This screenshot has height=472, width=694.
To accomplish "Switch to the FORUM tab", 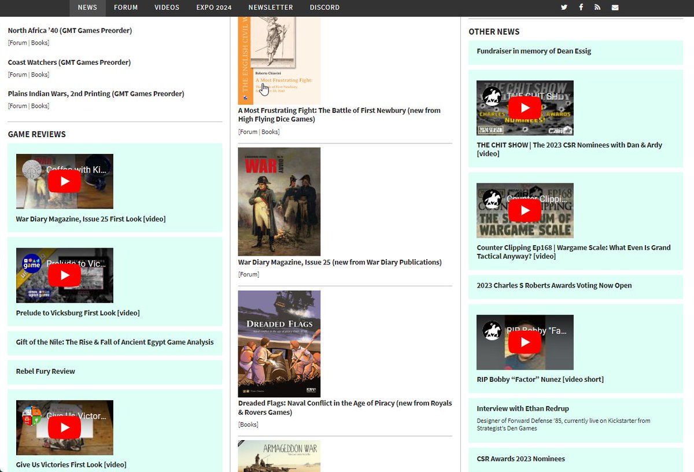I will [x=125, y=8].
